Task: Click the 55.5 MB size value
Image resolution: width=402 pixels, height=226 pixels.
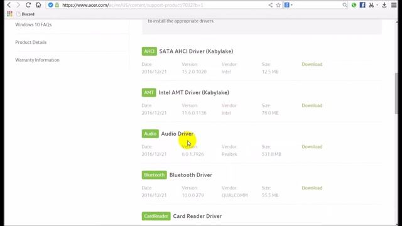Action: point(270,195)
